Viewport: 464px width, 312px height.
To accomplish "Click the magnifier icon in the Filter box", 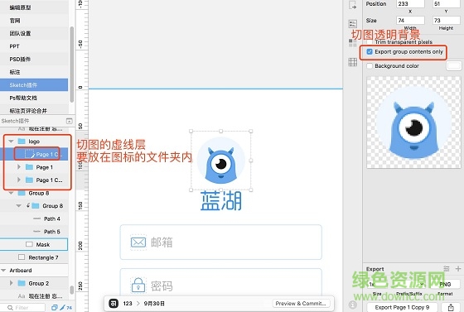I will (x=10, y=308).
